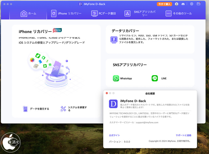The image size is (209, 154).
Task: Click the wrench システムを修復する icon
Action: click(x=63, y=109)
